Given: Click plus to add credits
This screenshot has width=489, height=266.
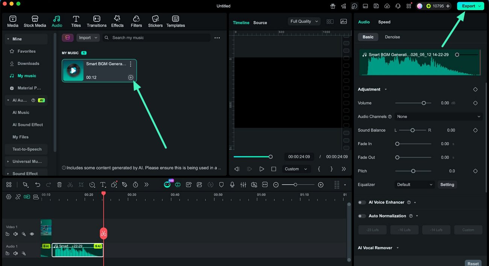Looking at the screenshot, I should [448, 6].
